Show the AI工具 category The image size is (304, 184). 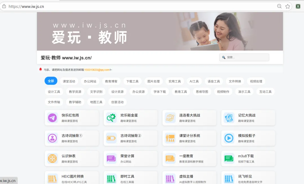(194, 81)
